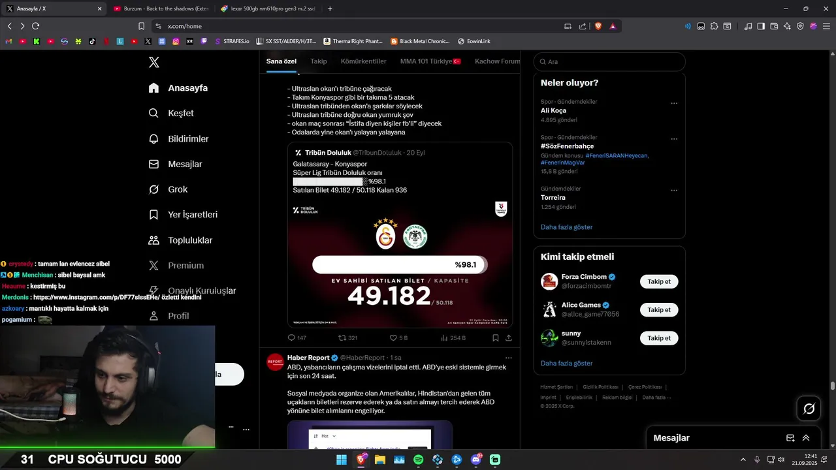Open Hizmet Şartları footer link

[556, 387]
